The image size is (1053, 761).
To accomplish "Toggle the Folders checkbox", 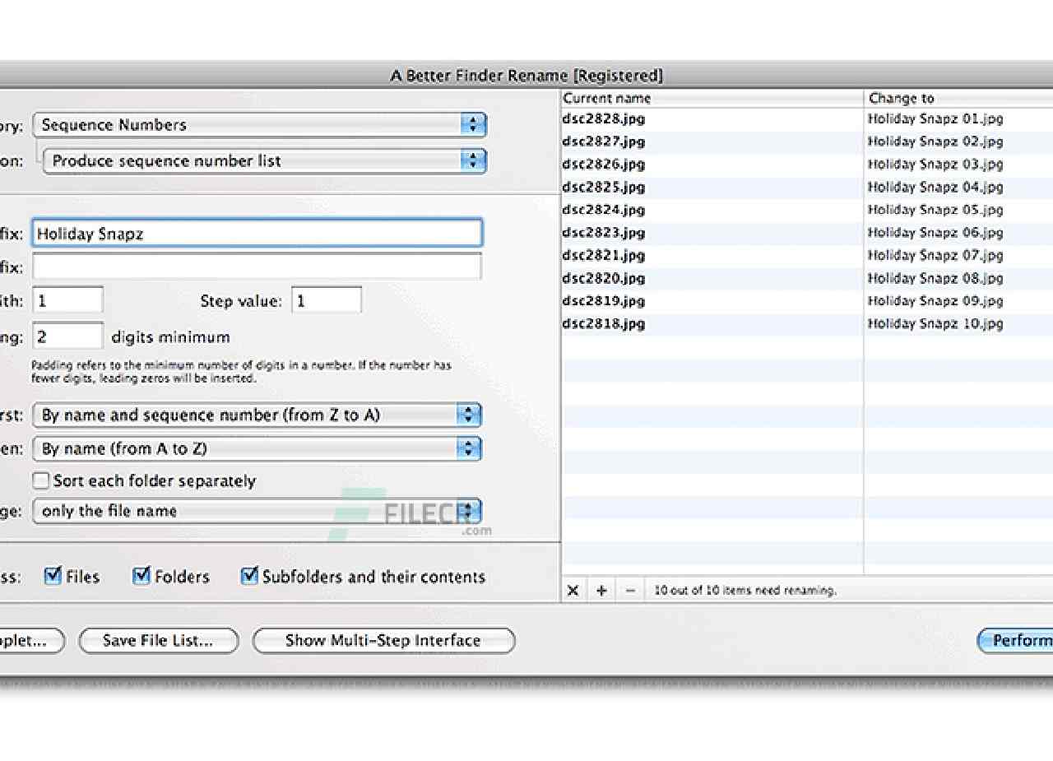I will 141,576.
